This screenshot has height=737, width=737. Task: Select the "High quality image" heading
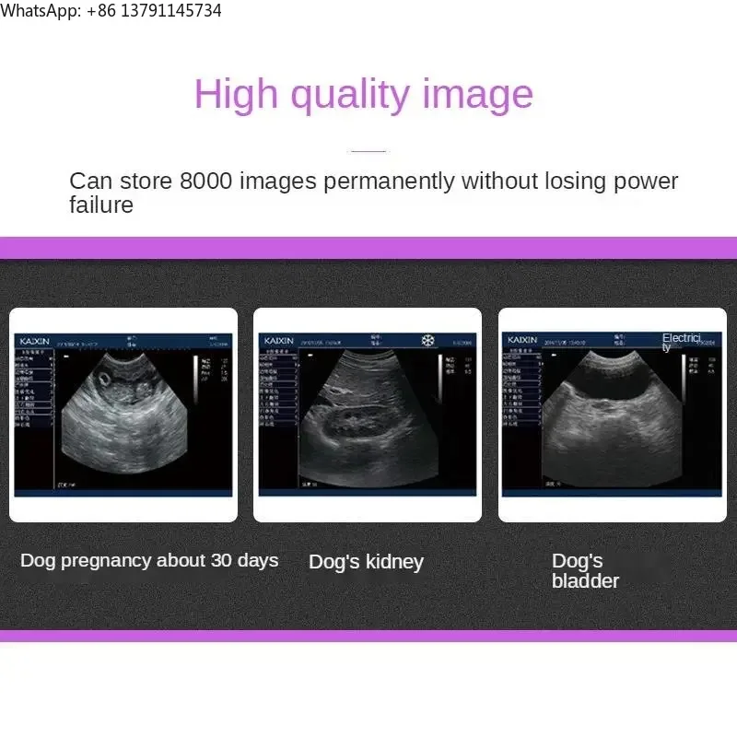tap(364, 95)
